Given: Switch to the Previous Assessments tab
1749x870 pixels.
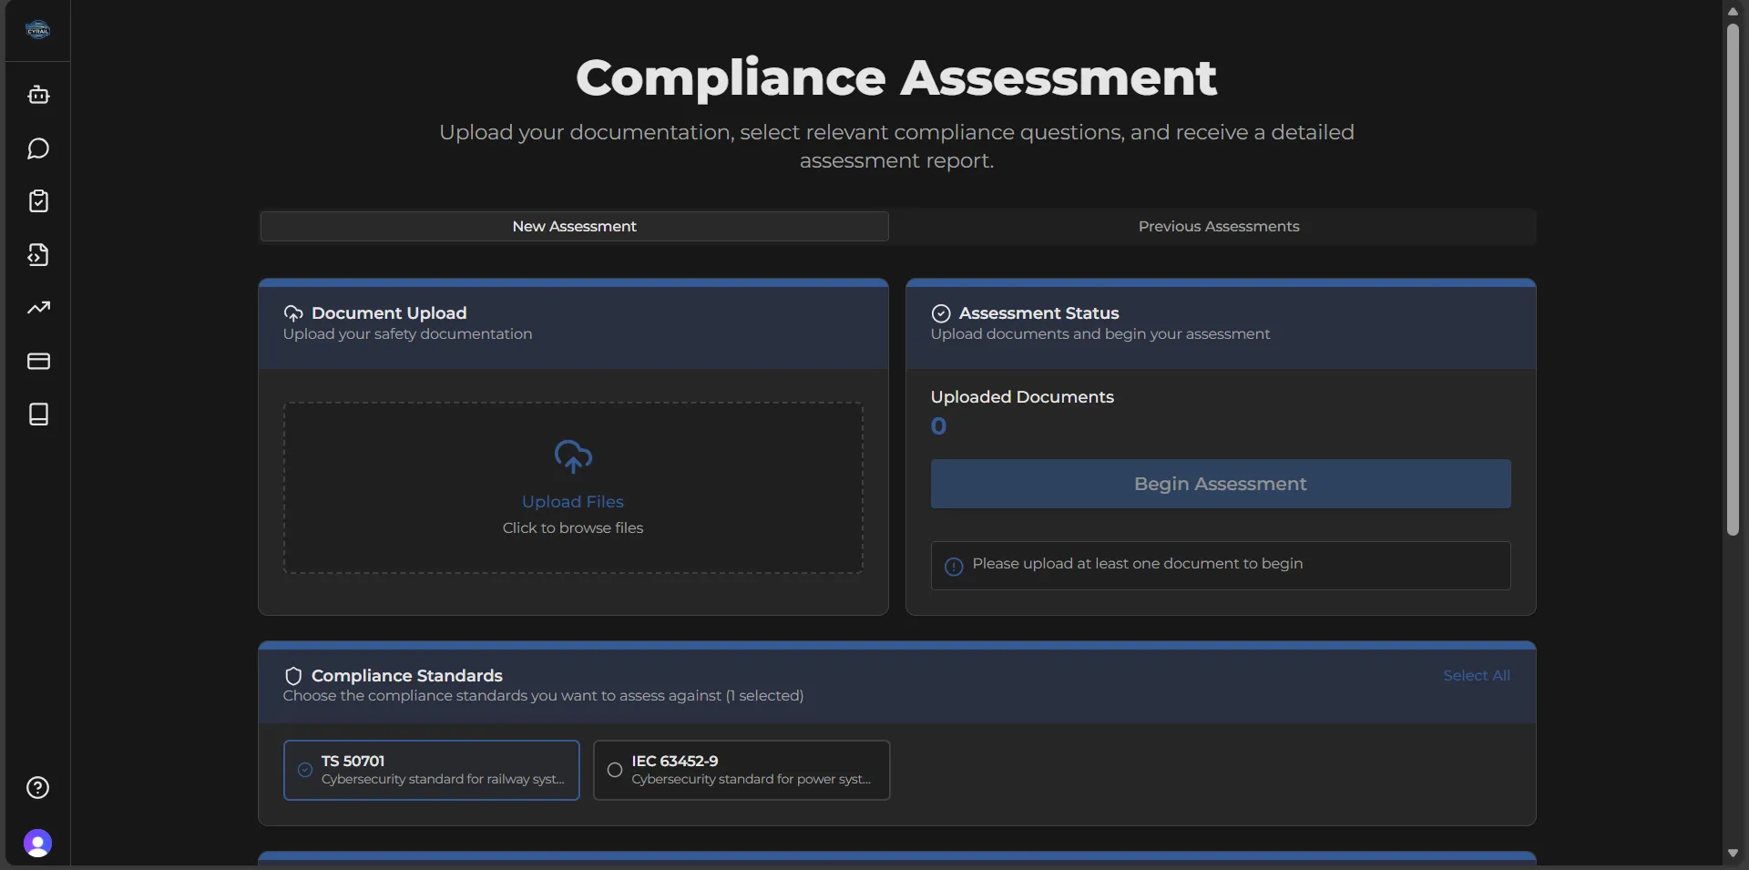Looking at the screenshot, I should click(x=1219, y=226).
